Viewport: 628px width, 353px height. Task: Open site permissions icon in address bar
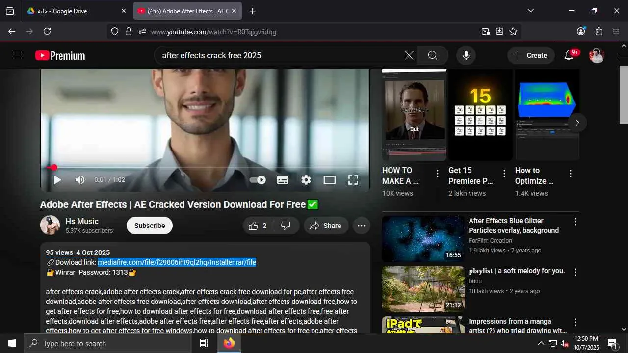point(142,31)
